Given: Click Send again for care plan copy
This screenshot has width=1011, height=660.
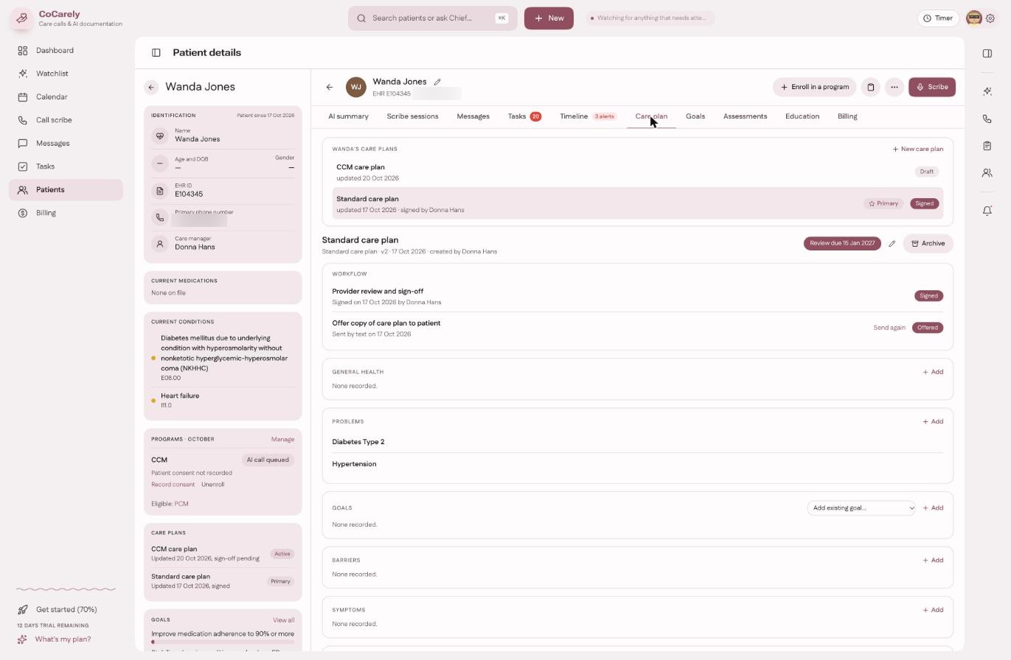Looking at the screenshot, I should [889, 328].
